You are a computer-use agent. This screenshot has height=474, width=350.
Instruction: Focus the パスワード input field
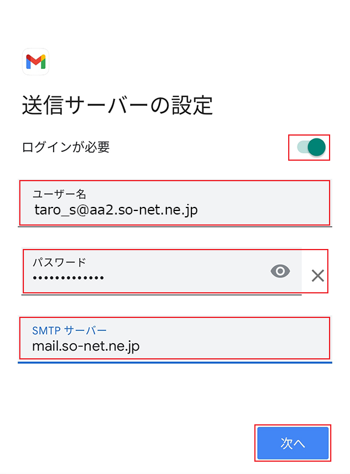(146, 271)
